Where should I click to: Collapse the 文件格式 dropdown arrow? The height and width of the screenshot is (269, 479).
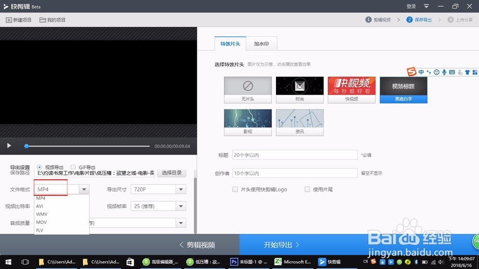84,190
